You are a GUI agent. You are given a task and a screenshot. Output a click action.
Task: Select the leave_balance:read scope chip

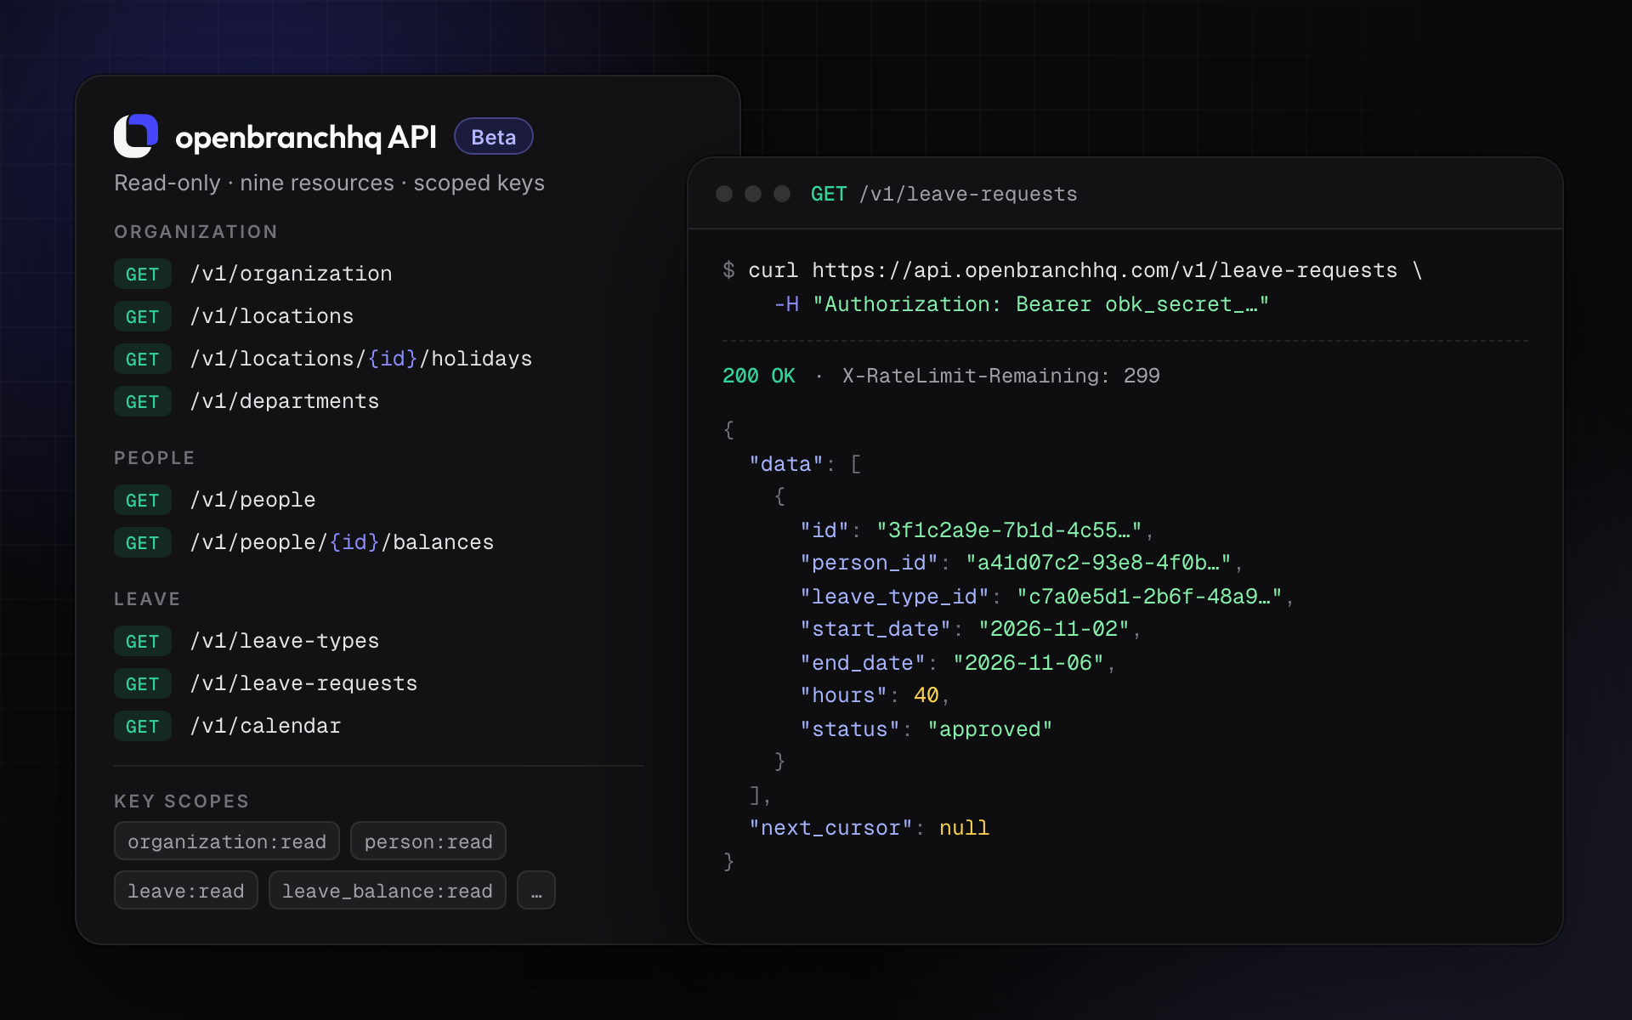click(388, 890)
